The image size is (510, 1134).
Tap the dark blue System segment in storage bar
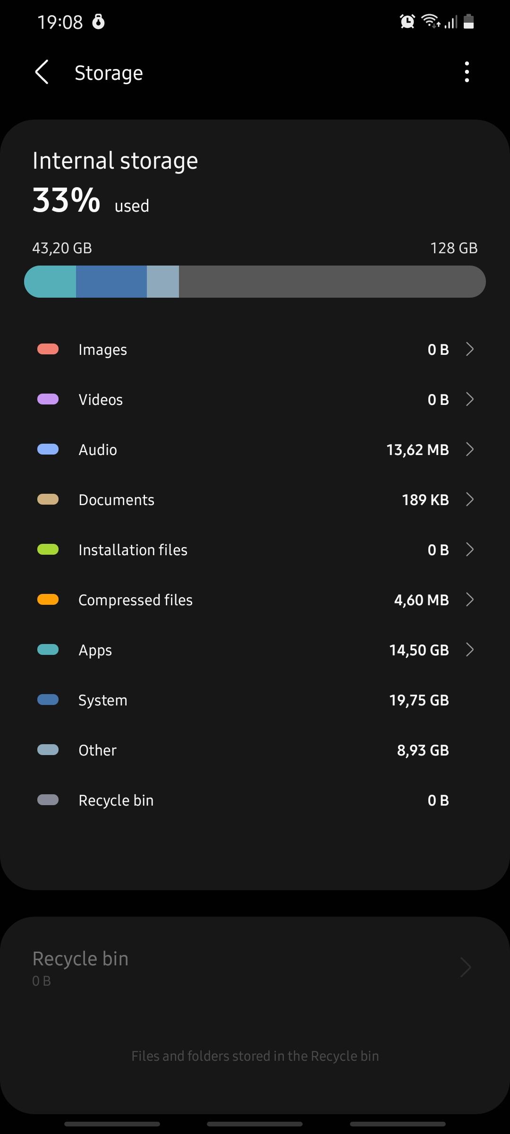(x=111, y=282)
